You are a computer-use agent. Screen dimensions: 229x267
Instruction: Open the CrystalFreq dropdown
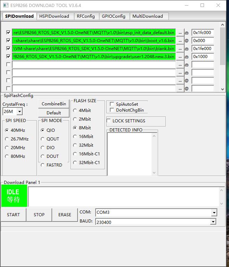coord(19,112)
